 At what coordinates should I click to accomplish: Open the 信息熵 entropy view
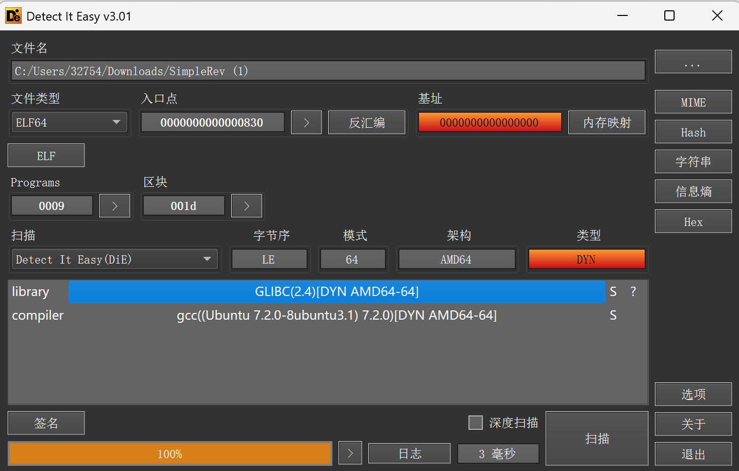693,191
